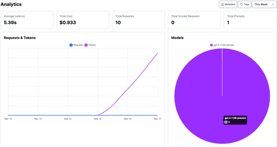Click the Nov 17 axis label
This screenshot has width=277, height=147.
(x=158, y=119)
